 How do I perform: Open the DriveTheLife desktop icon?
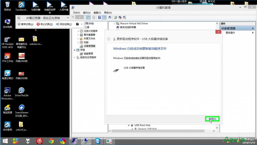pos(21,90)
